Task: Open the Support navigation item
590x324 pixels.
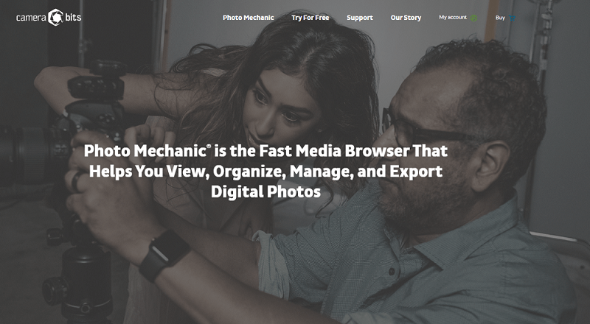Action: click(x=360, y=18)
